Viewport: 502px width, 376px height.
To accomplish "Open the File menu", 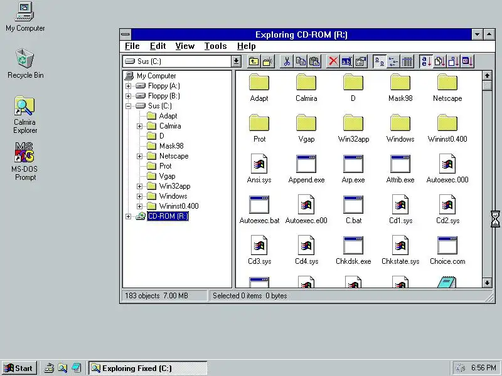I will 132,46.
